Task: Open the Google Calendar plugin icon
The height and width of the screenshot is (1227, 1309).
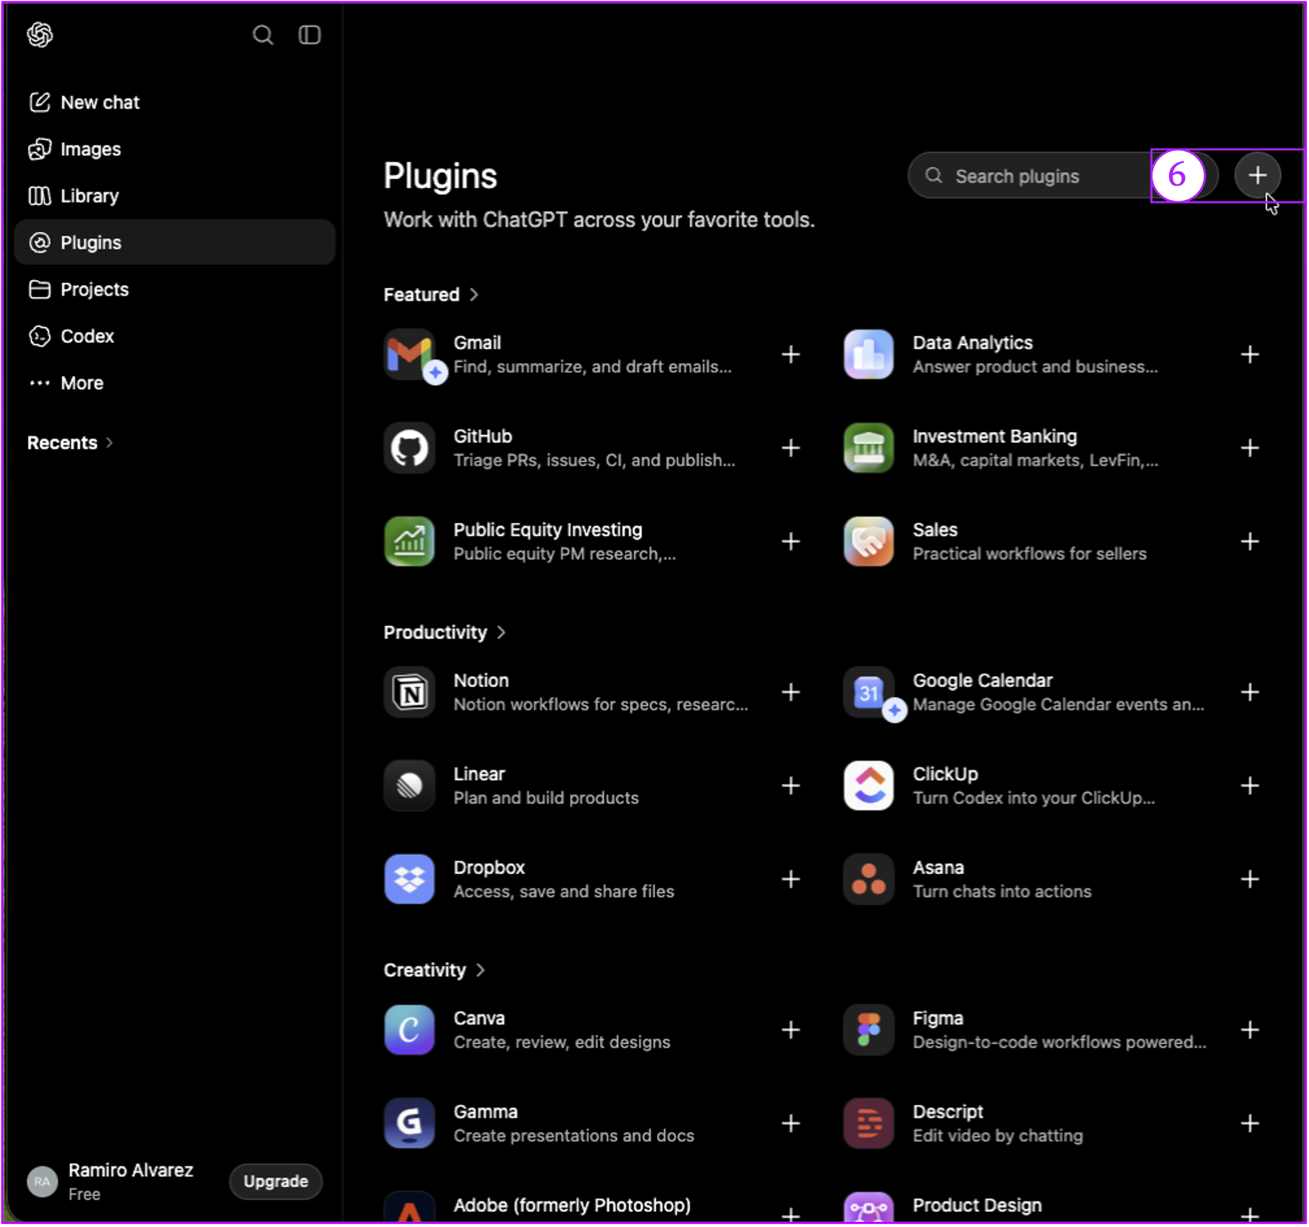Action: coord(868,693)
